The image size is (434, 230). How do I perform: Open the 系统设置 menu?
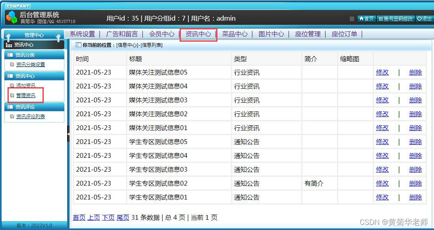pos(82,34)
